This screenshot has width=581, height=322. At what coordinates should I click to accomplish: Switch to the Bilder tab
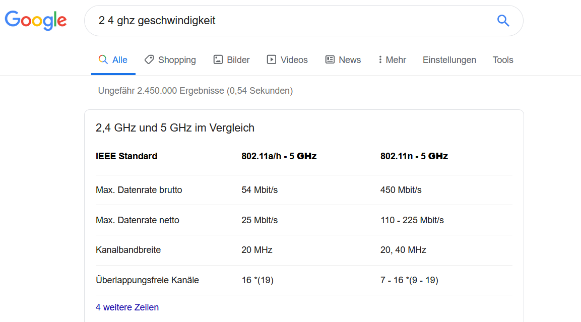coord(238,60)
